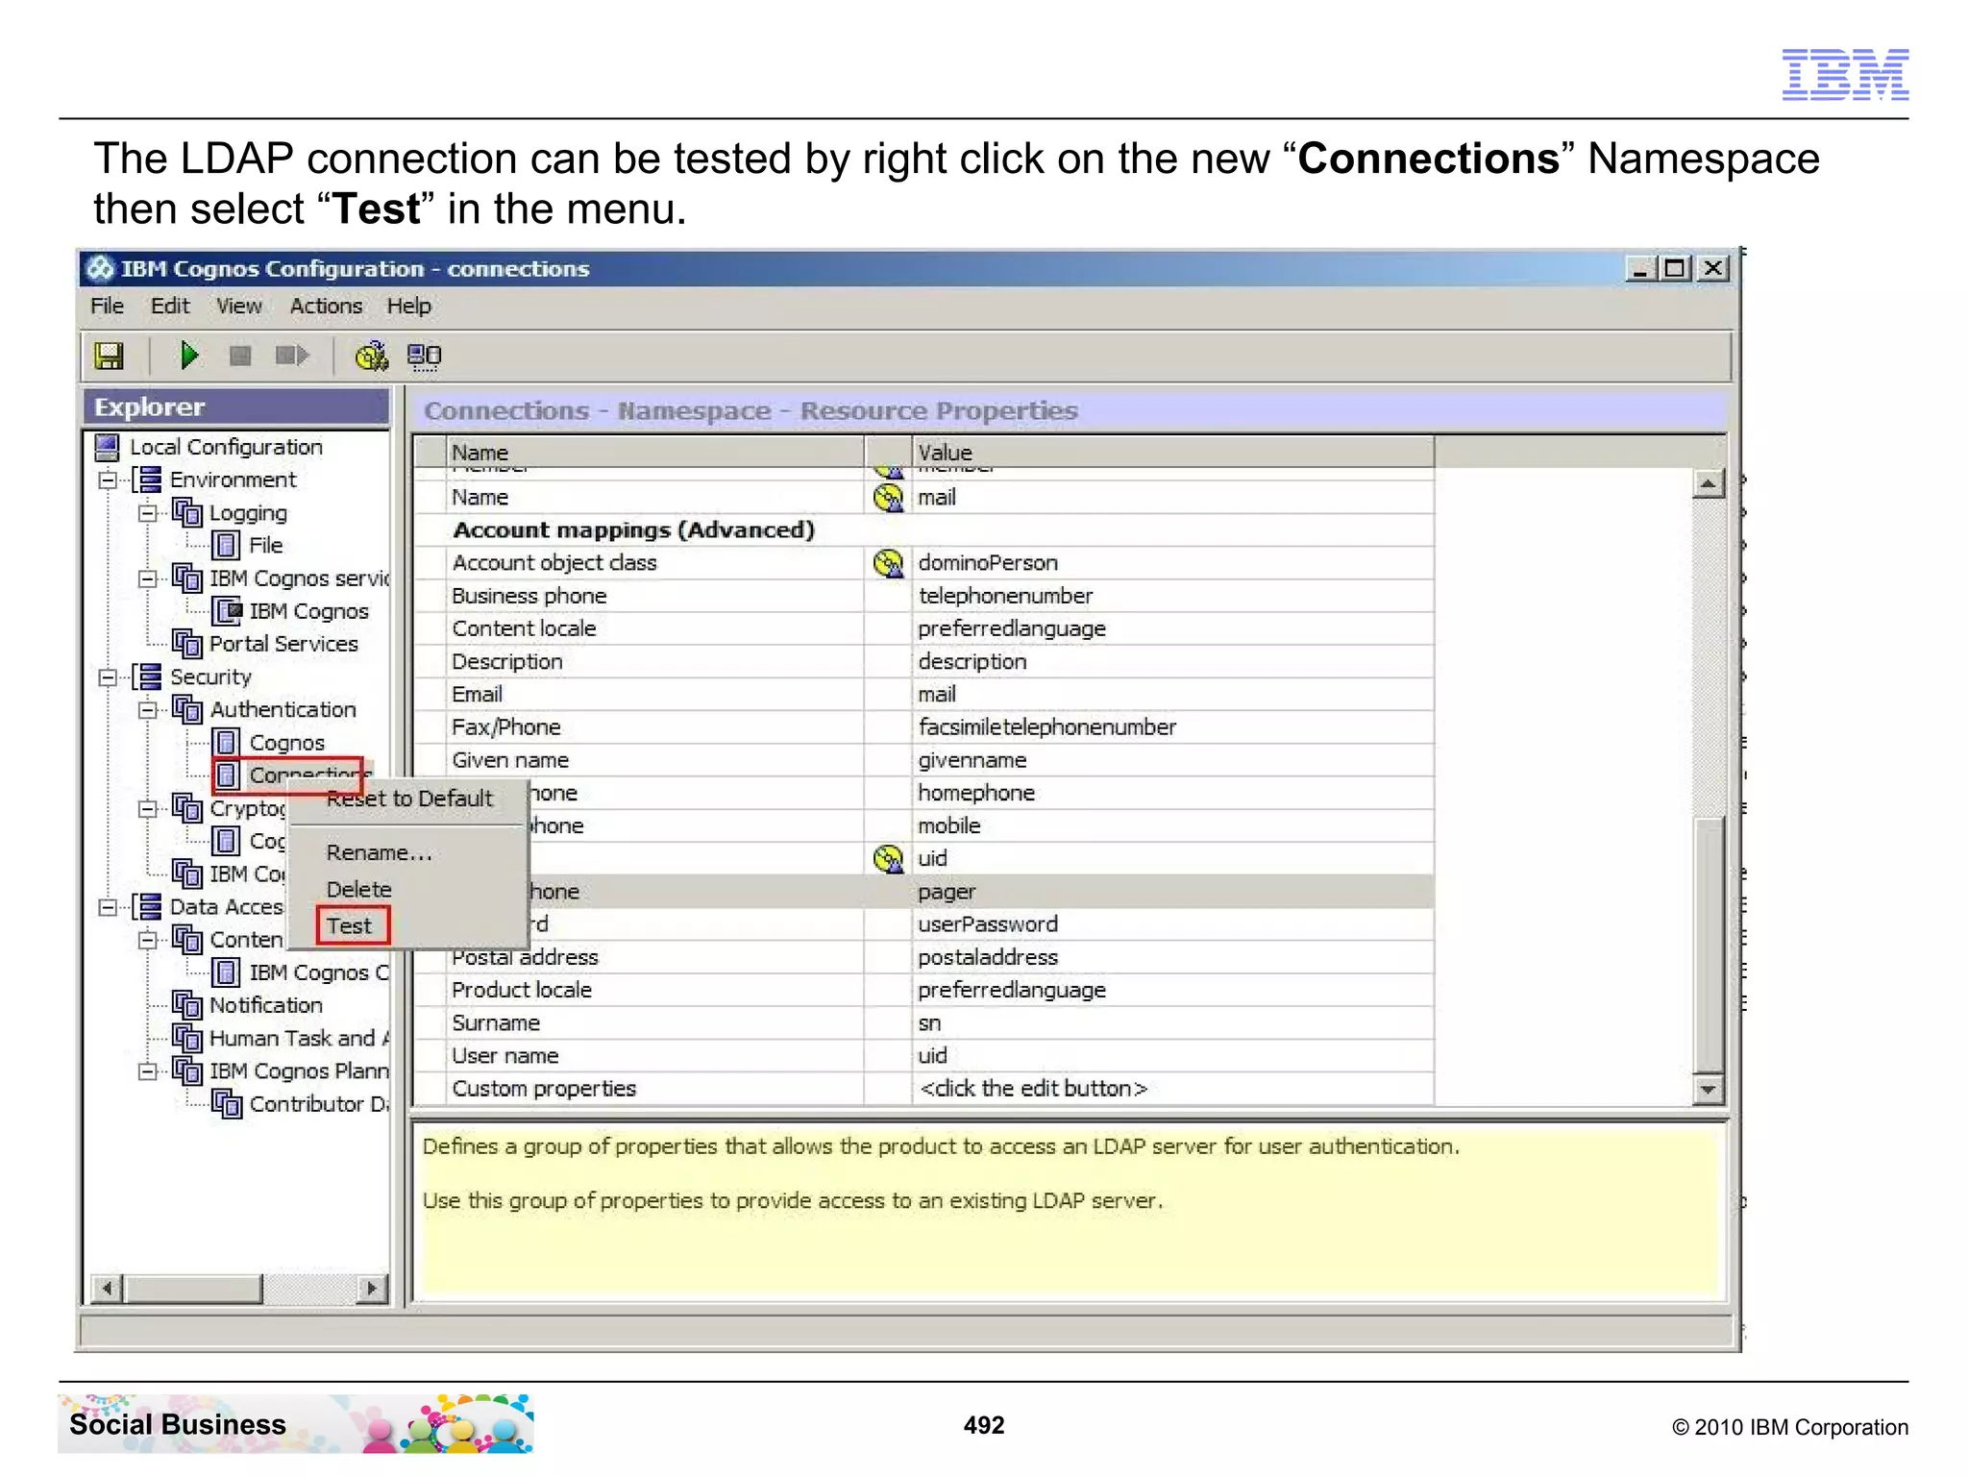Click the Cognos namespace icon
The width and height of the screenshot is (1968, 1476).
coord(226,742)
